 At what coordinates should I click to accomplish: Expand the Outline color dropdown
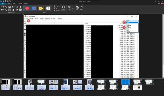(x=57, y=6)
